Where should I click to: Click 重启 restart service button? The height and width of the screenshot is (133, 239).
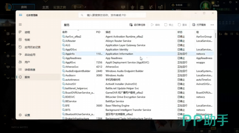coord(182,25)
